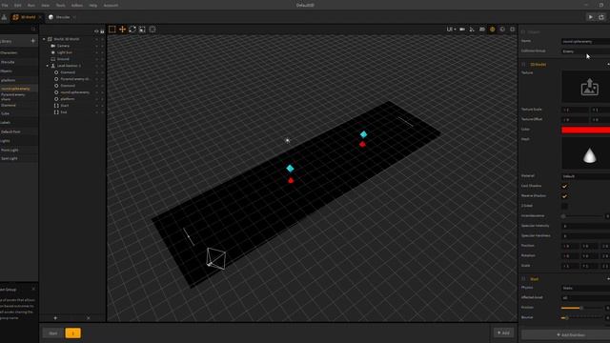The width and height of the screenshot is (610, 343).
Task: Toggle visibility of the Start row in the tree
Action: tap(97, 106)
